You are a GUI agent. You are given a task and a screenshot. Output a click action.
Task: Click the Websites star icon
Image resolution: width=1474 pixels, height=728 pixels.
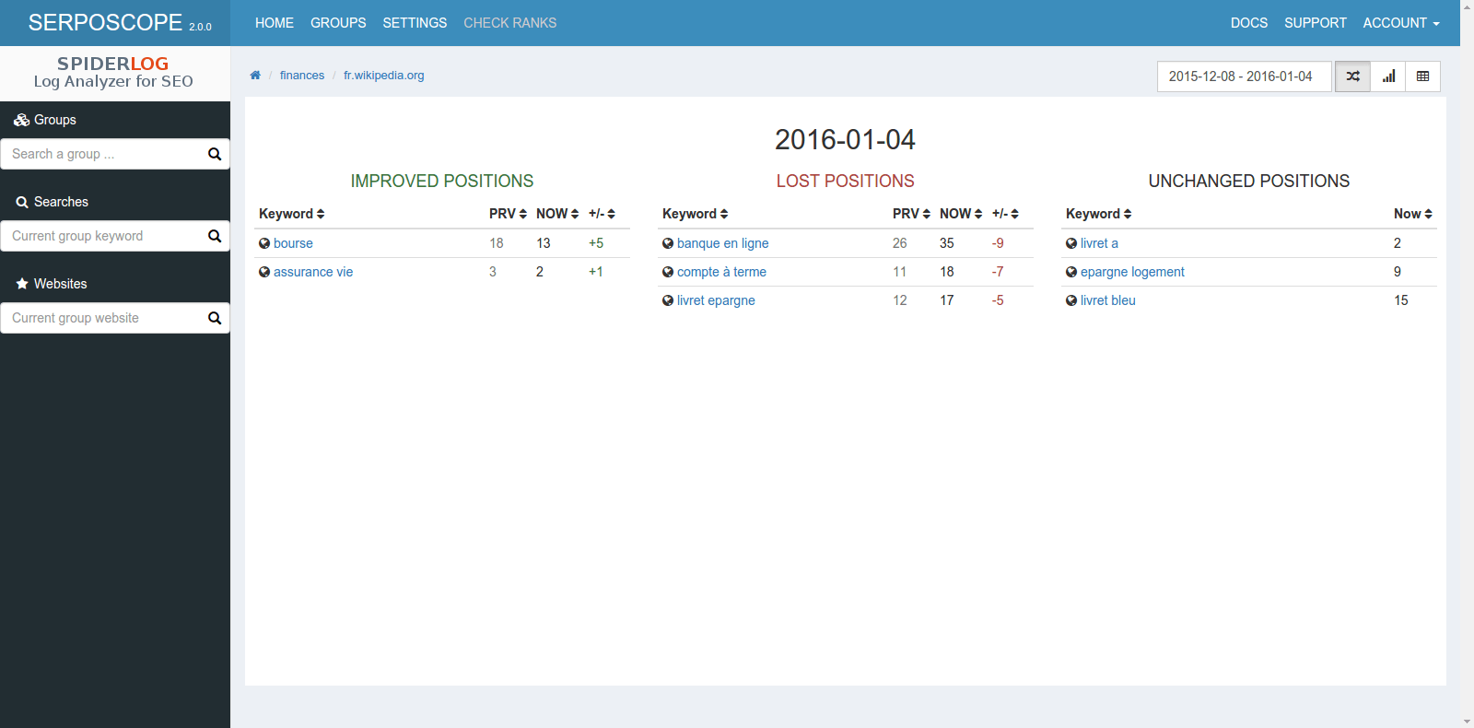point(22,284)
